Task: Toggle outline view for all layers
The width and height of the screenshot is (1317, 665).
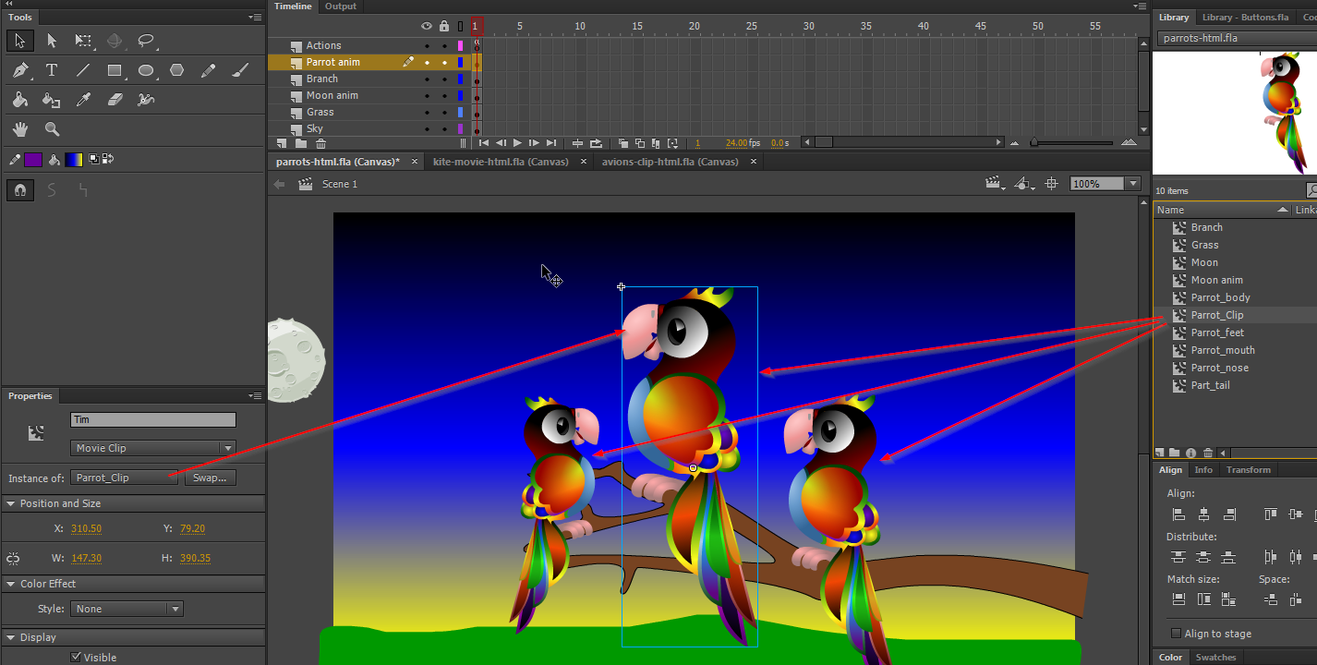Action: pos(460,26)
